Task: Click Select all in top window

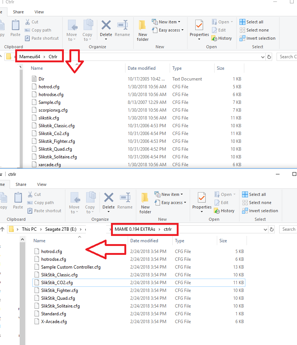Action: click(x=251, y=22)
